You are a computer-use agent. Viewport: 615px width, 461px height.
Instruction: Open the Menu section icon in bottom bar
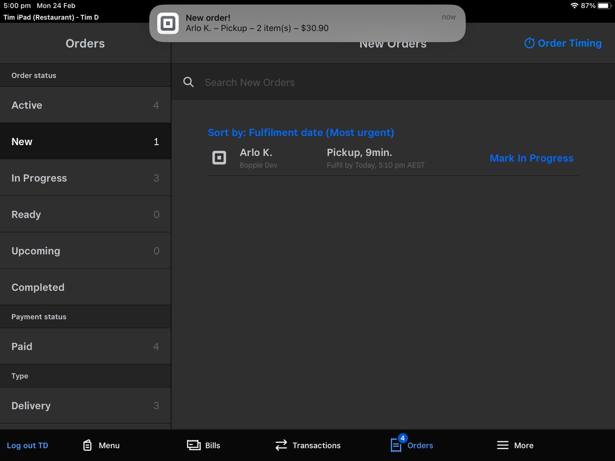click(87, 445)
